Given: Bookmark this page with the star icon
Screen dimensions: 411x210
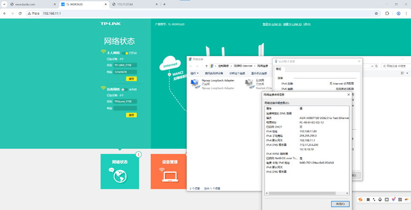Looking at the screenshot, I should 376,13.
